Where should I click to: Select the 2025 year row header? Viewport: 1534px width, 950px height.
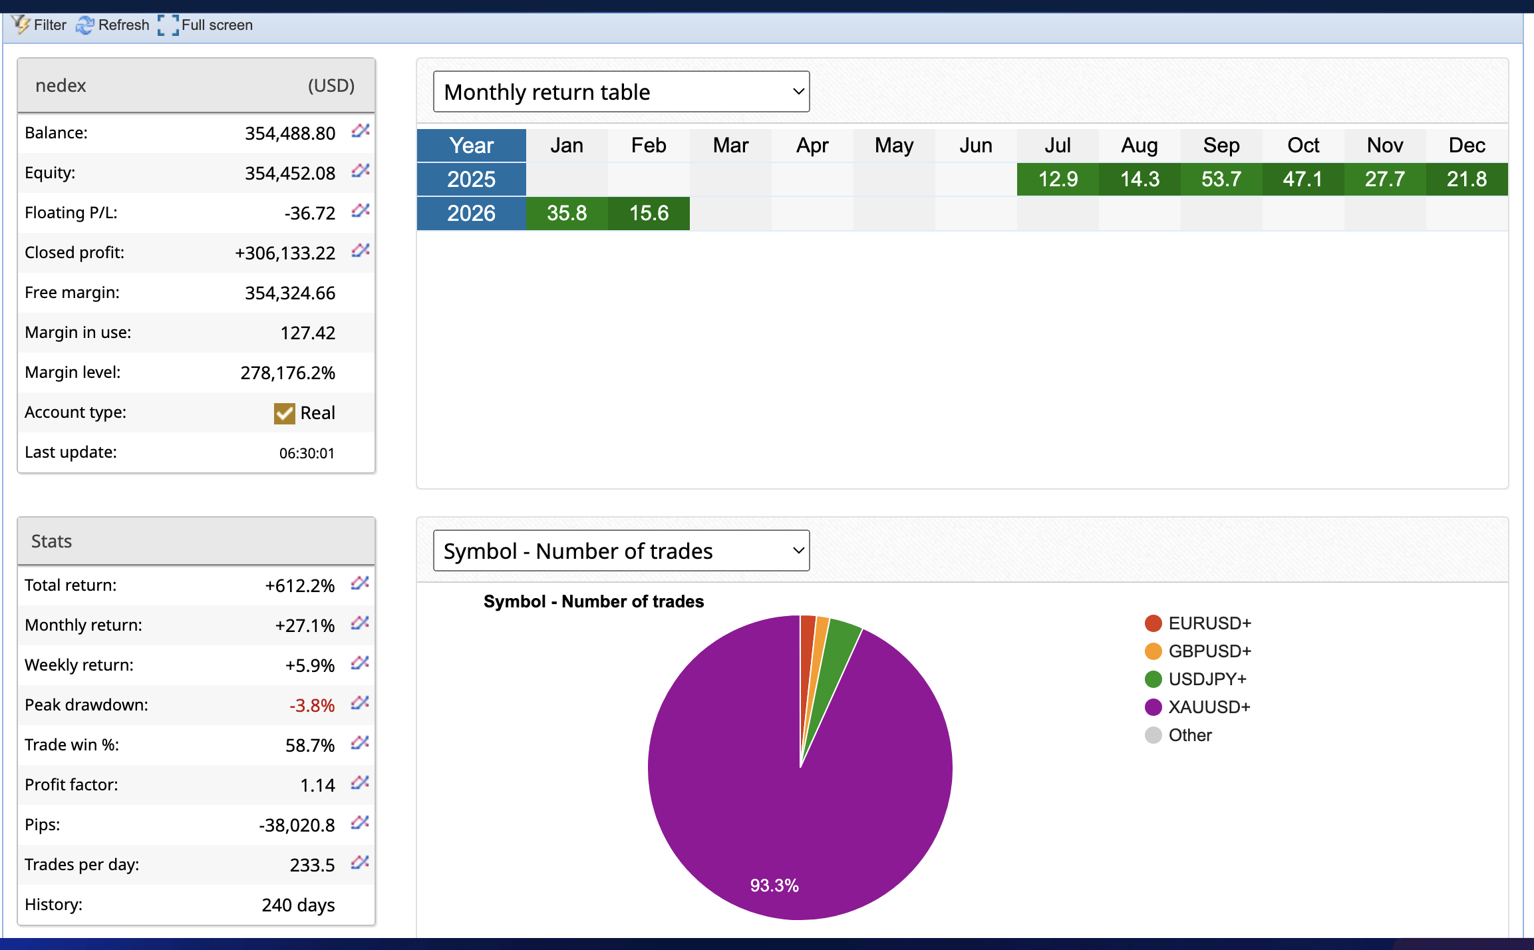click(471, 180)
